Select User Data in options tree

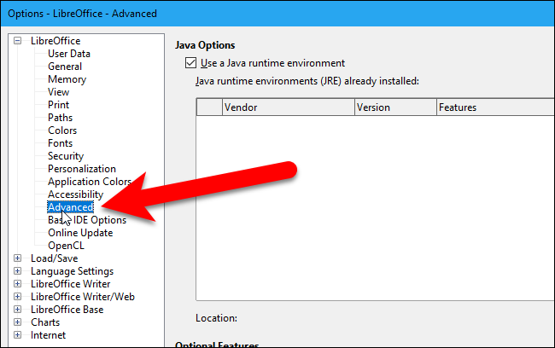click(69, 54)
